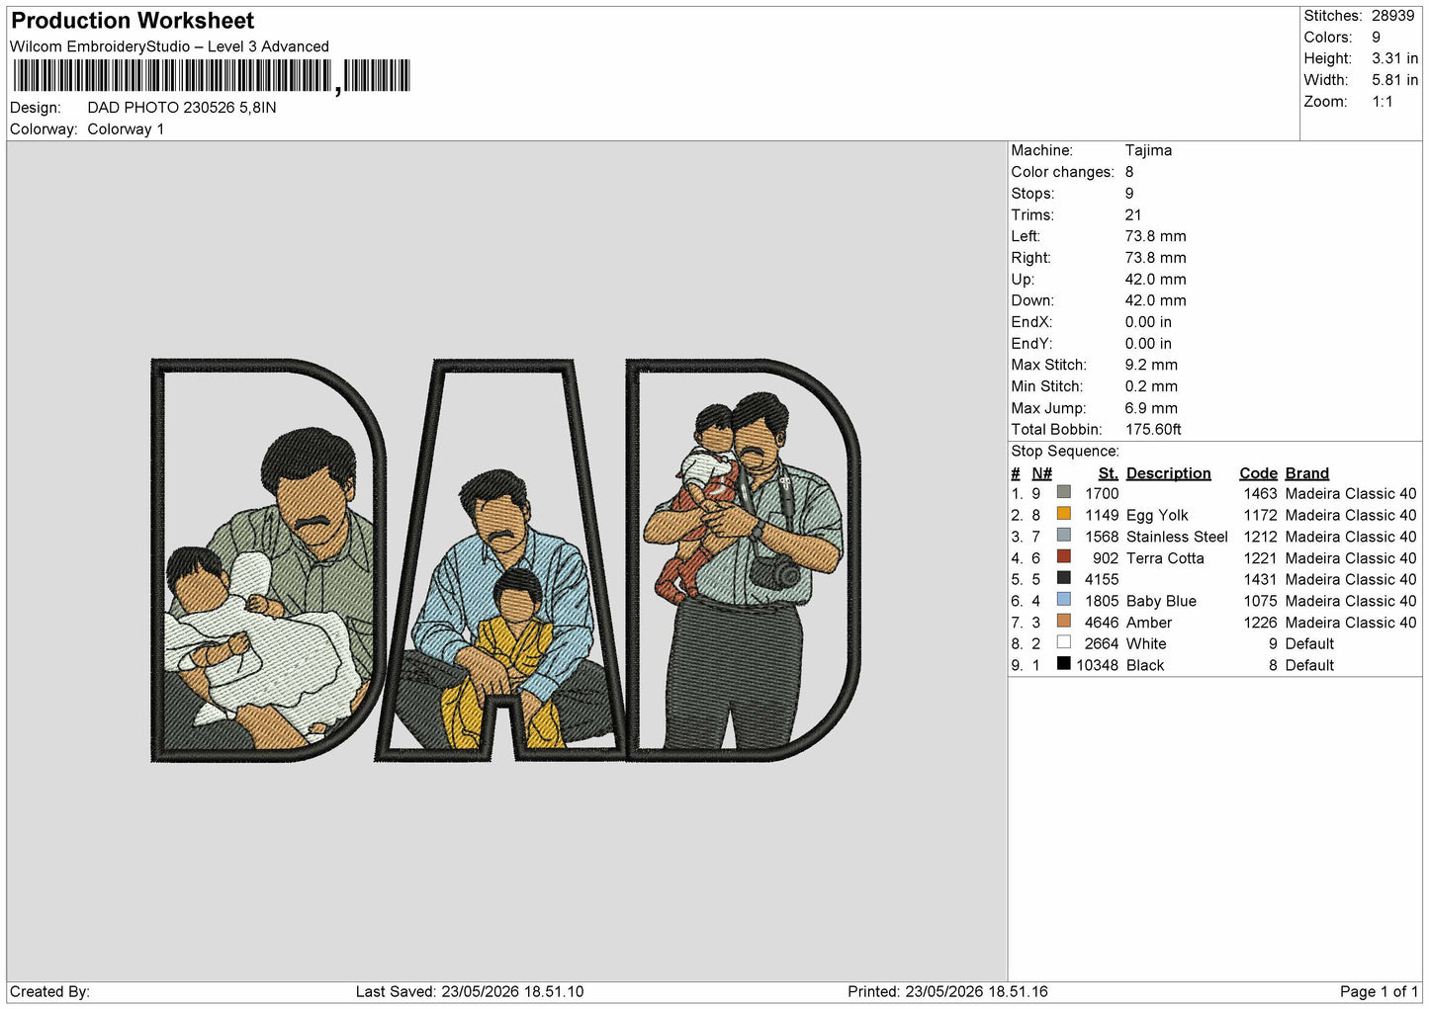Click the Baby Blue description text

coord(1161,602)
